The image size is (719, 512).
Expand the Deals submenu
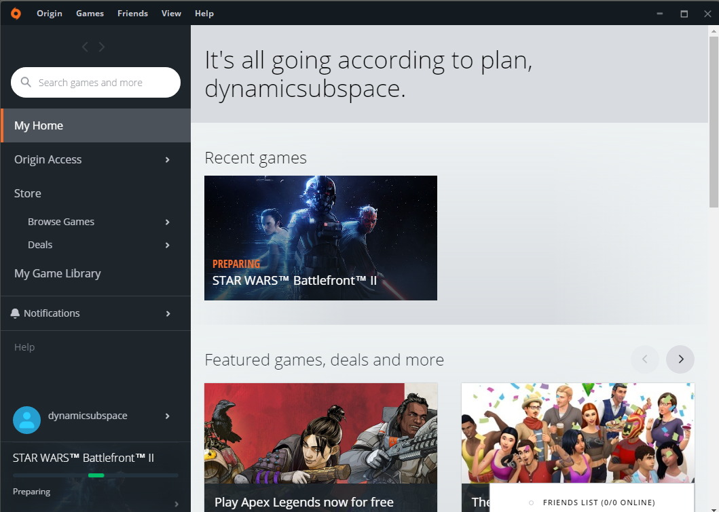tap(167, 245)
